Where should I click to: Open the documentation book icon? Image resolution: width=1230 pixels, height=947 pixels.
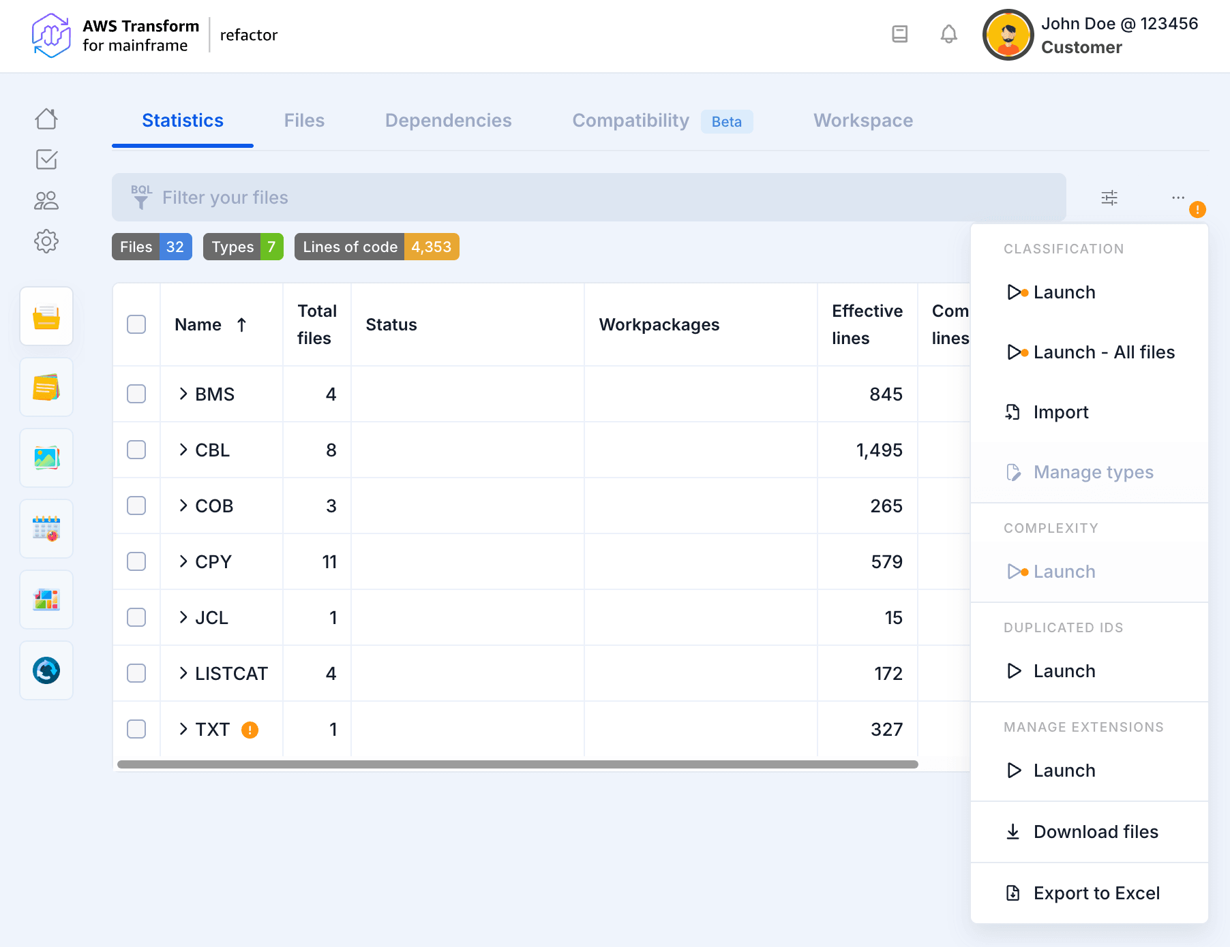pyautogui.click(x=899, y=34)
